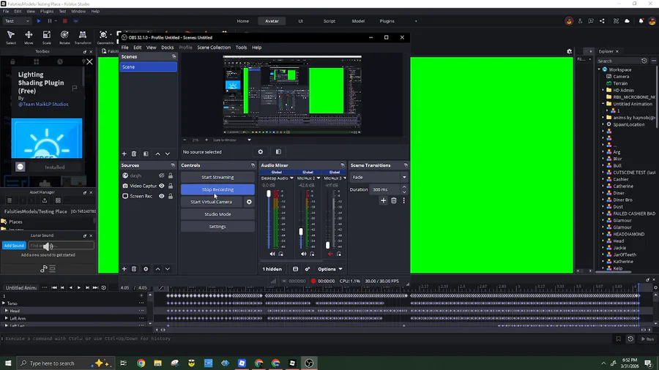This screenshot has height=370, width=659.
Task: Choose the Scale tool in the toolbar
Action: coord(46,36)
